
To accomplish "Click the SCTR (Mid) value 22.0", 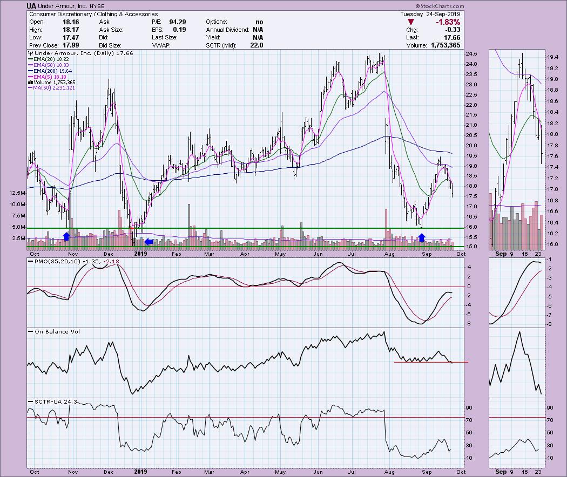I will point(256,45).
